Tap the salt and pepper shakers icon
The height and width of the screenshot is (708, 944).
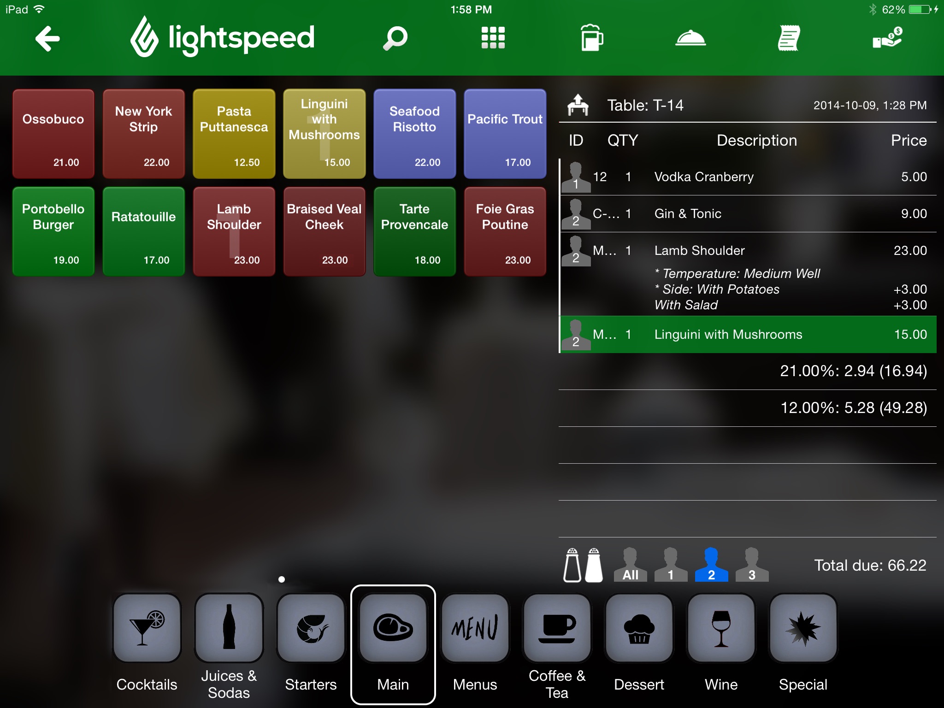pos(583,565)
